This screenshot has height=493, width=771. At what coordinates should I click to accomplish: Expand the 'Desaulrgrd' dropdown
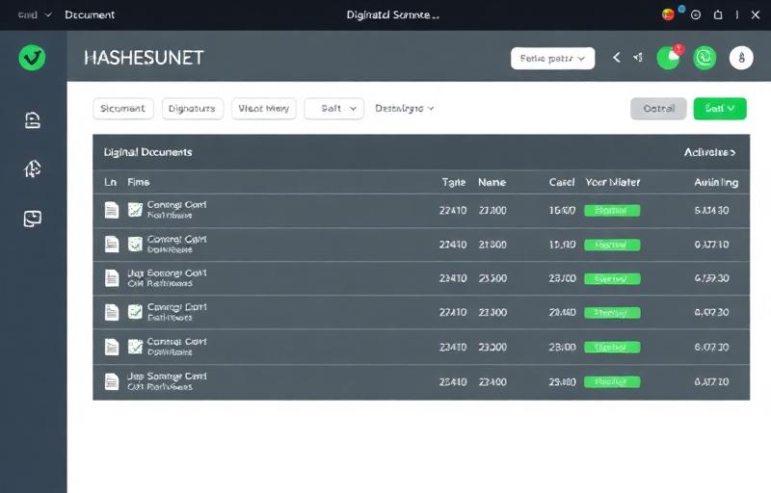pyautogui.click(x=404, y=109)
